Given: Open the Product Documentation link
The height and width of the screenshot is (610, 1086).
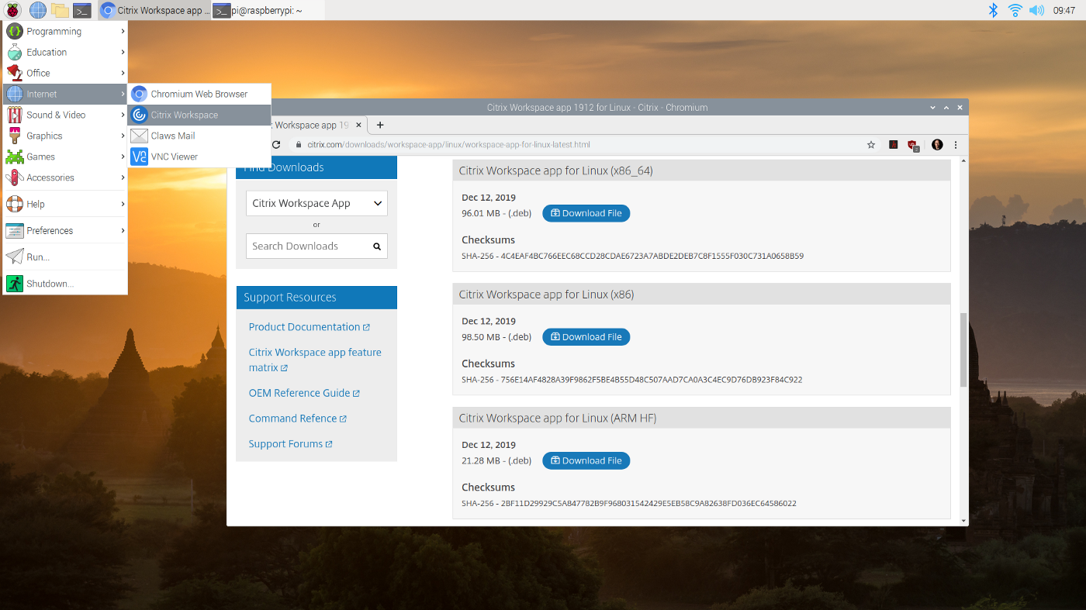Looking at the screenshot, I should pyautogui.click(x=304, y=326).
